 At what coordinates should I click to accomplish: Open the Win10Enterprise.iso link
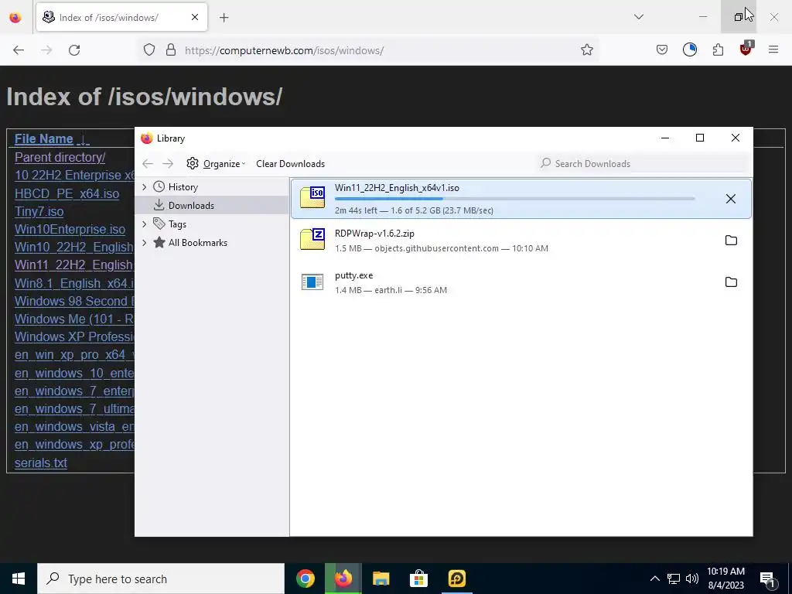[70, 229]
